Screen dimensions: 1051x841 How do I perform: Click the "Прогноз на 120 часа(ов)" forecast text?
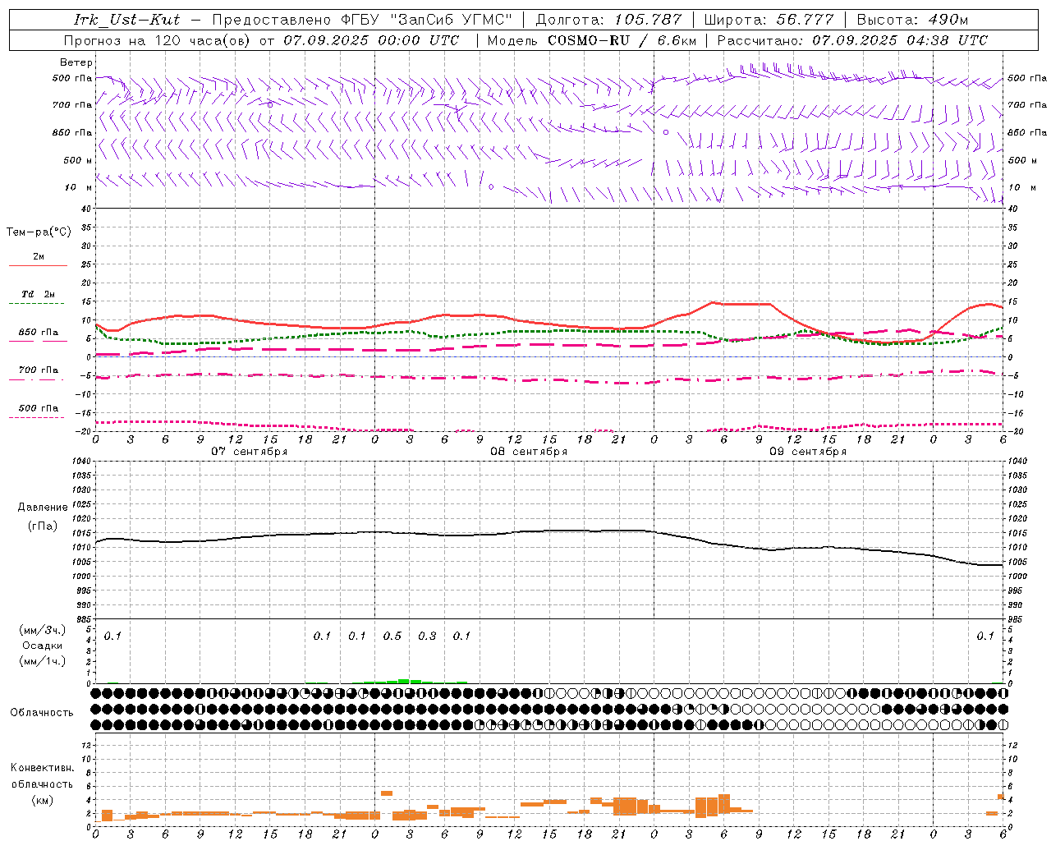click(x=158, y=40)
